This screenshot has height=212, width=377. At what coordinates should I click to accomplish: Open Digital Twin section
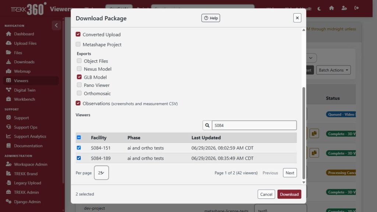(x=25, y=90)
